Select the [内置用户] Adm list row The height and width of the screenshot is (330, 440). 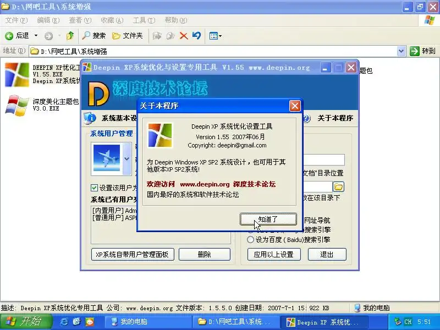click(x=114, y=211)
